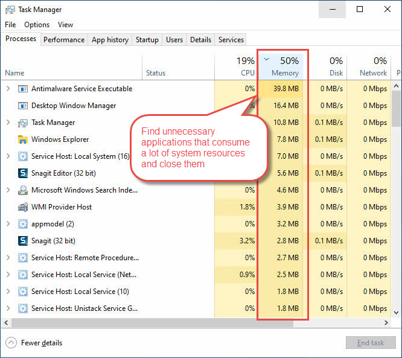
Task: Click the 1.8% CPU value for WMI
Action: point(247,207)
